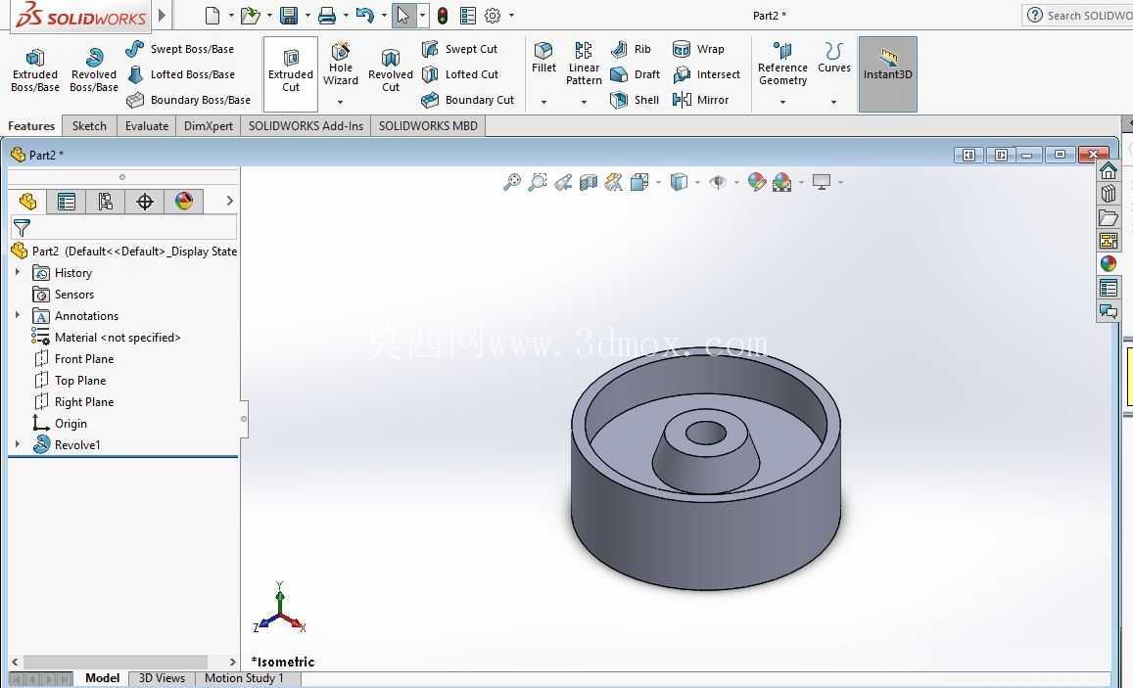Click the Rebuild traffic light icon
The image size is (1133, 688).
click(x=443, y=15)
